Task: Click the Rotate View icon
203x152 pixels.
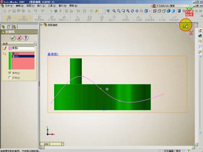Action: (x=132, y=11)
